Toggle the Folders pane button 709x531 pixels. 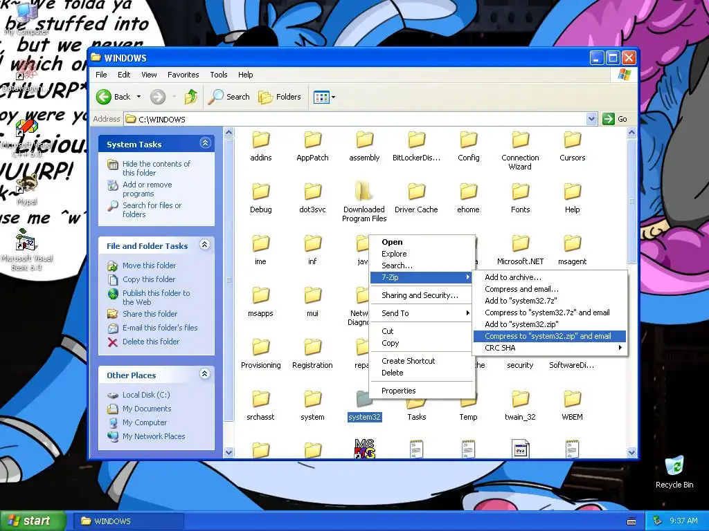pyautogui.click(x=280, y=97)
